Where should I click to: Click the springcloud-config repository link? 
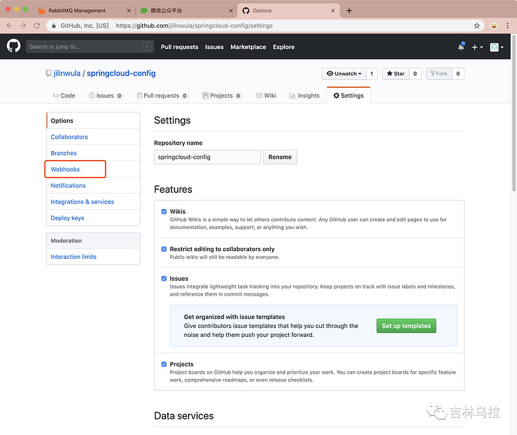(x=121, y=73)
